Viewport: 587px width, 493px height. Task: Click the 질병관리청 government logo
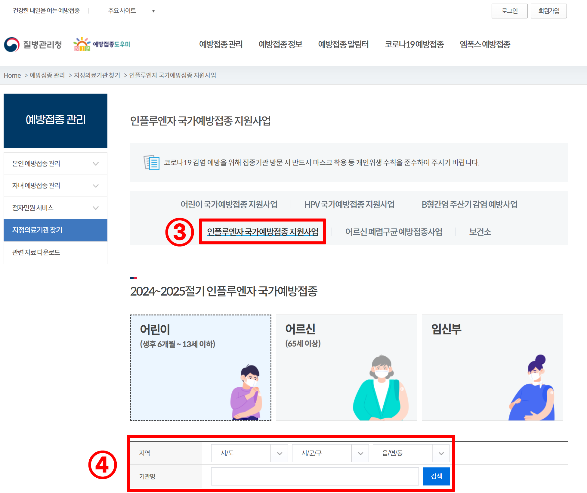[x=32, y=44]
